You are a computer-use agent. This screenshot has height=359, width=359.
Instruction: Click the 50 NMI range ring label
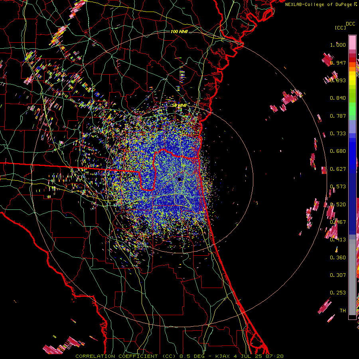coord(179,105)
